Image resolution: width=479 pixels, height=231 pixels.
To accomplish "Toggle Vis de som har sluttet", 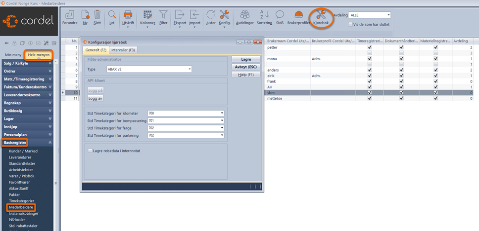I will [351, 24].
